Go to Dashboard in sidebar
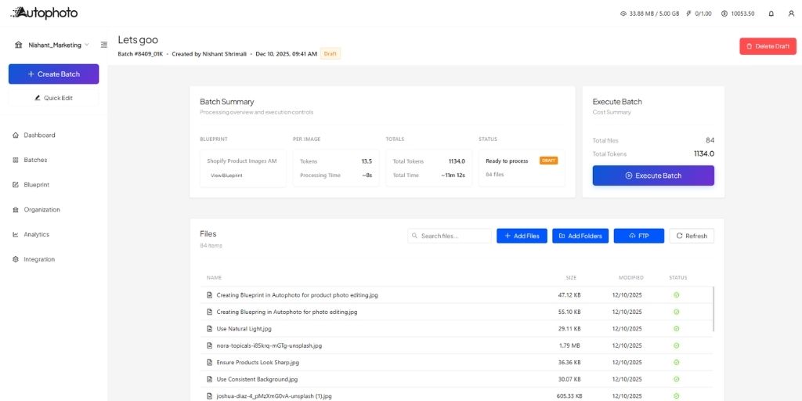This screenshot has width=802, height=401. pos(34,135)
